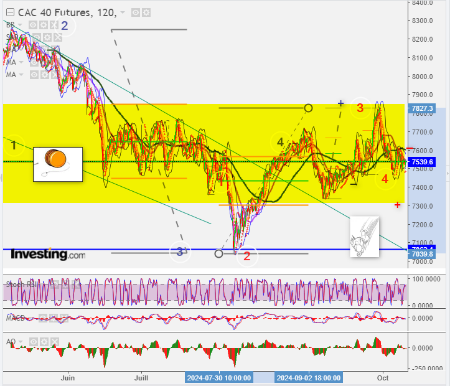The width and height of the screenshot is (450, 386).
Task: Select the orange yo-yo image on chart
Action: (58, 164)
